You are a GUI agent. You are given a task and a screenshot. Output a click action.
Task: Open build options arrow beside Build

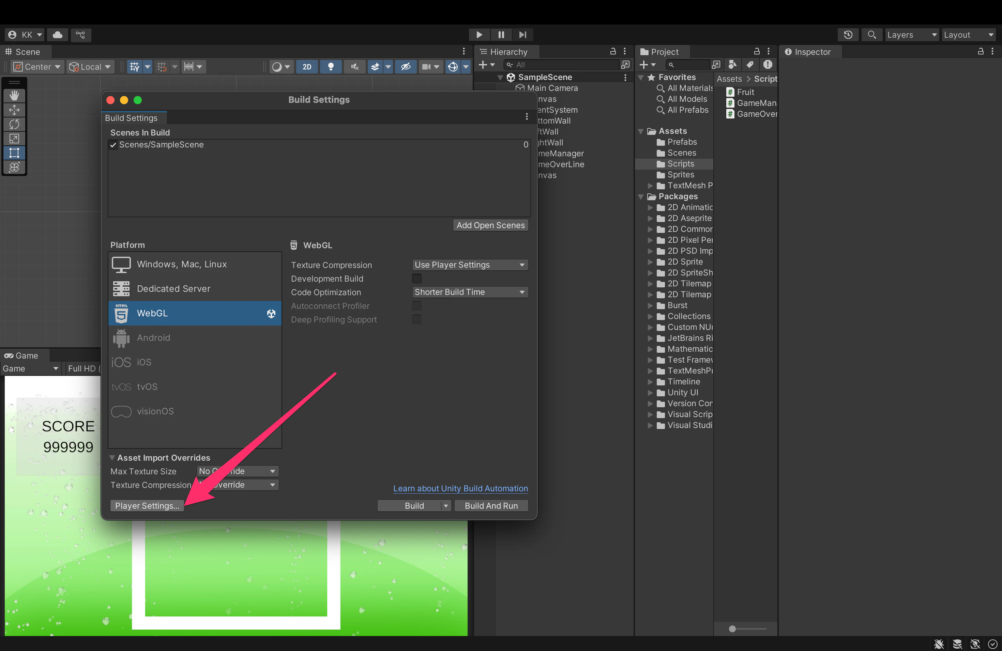(446, 506)
